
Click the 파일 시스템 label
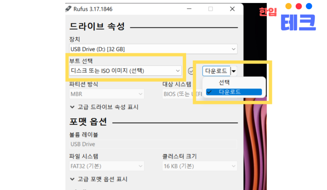tap(84, 156)
